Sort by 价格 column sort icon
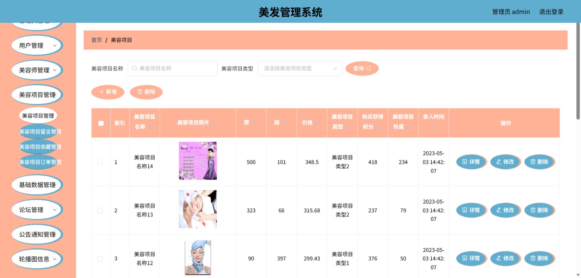Image resolution: width=581 pixels, height=278 pixels. (x=317, y=123)
